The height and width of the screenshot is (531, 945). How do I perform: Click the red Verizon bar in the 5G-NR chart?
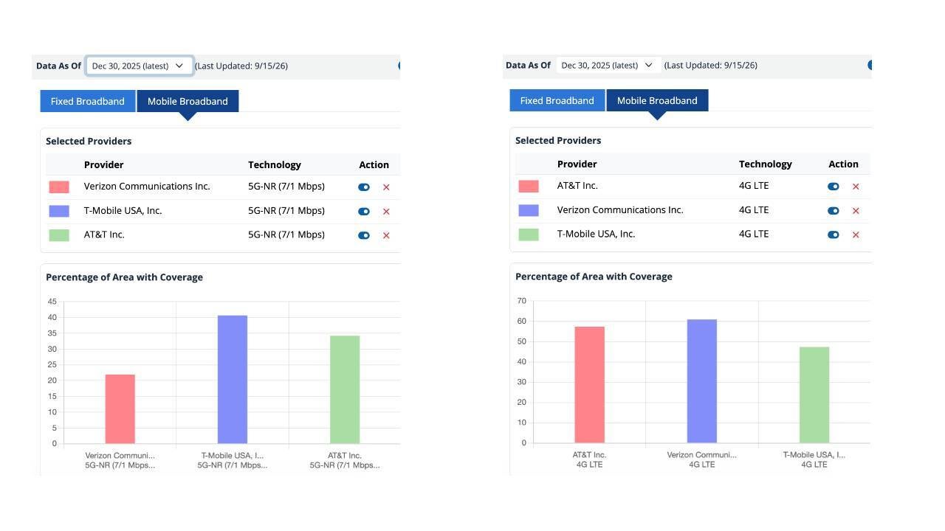point(120,409)
